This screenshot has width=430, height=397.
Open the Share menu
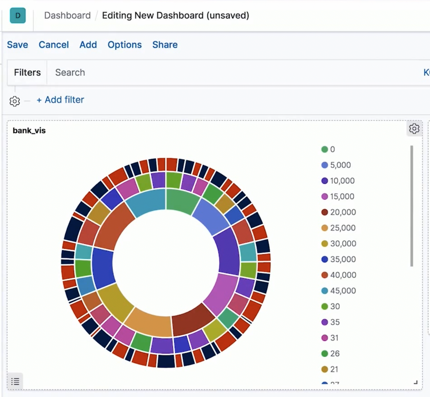coord(165,45)
